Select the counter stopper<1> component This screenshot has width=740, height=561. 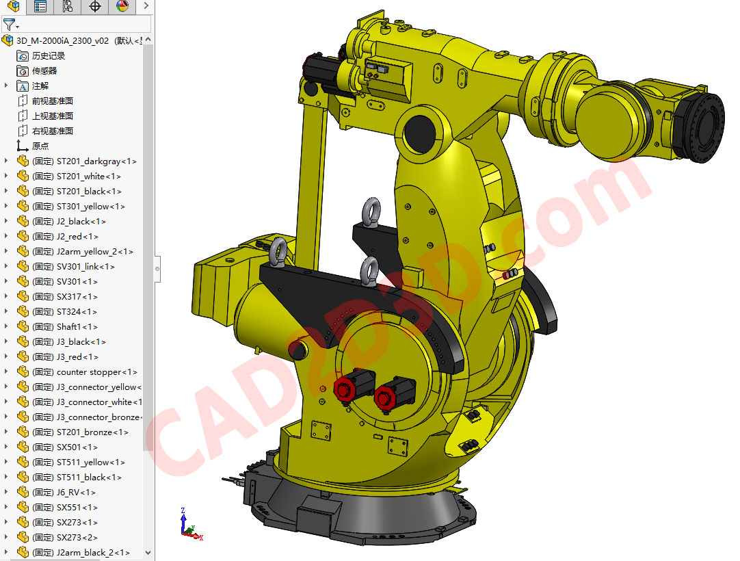[x=95, y=371]
